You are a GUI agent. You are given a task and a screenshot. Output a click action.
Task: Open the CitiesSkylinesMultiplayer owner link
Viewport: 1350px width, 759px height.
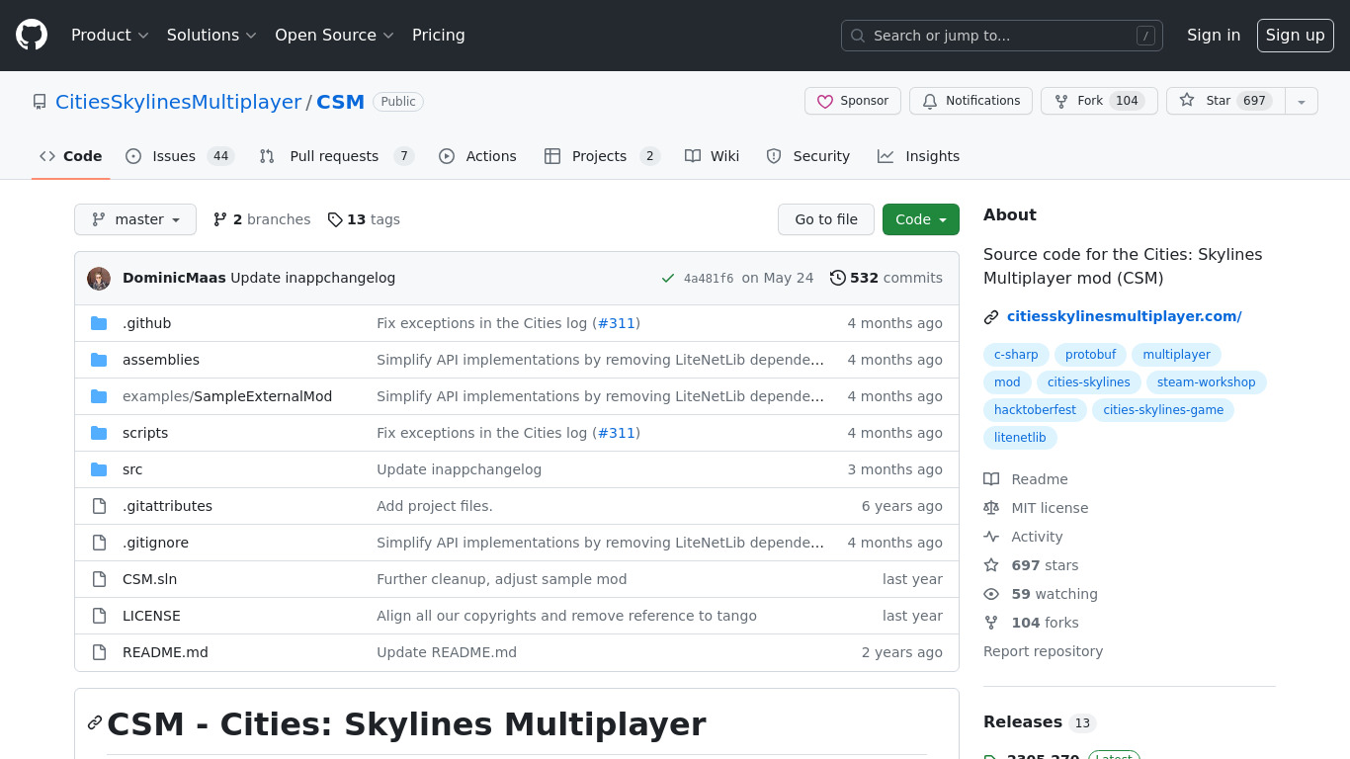[x=179, y=102]
